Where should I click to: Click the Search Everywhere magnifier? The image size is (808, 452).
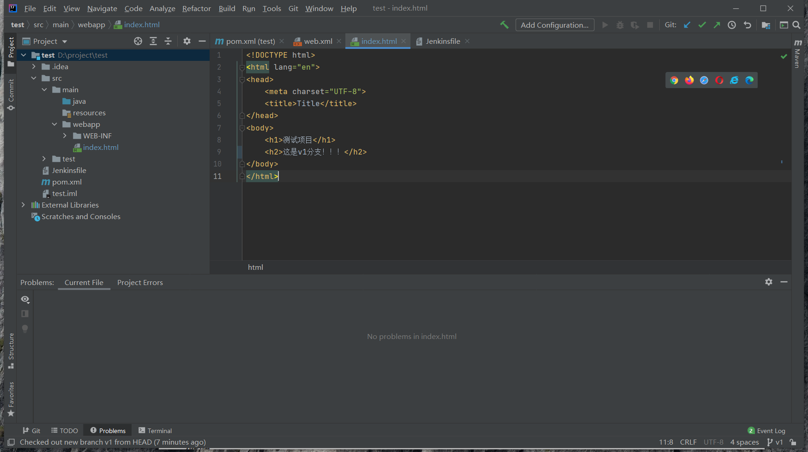point(796,25)
